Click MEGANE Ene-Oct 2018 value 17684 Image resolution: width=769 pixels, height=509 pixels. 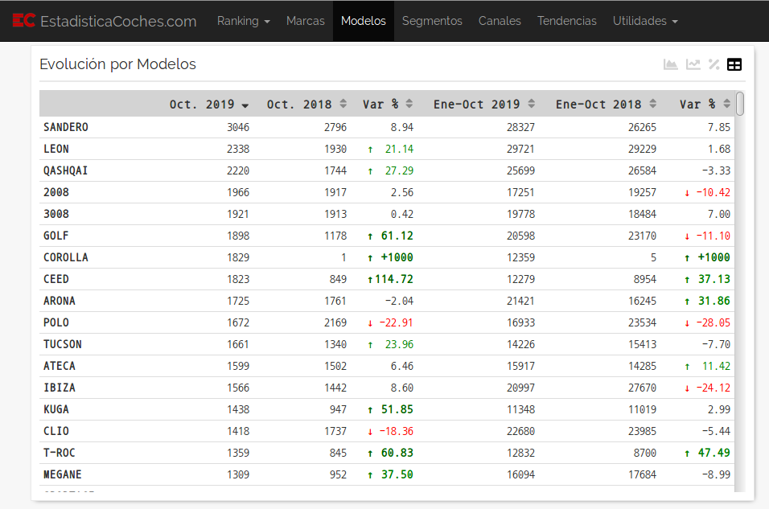click(x=643, y=474)
